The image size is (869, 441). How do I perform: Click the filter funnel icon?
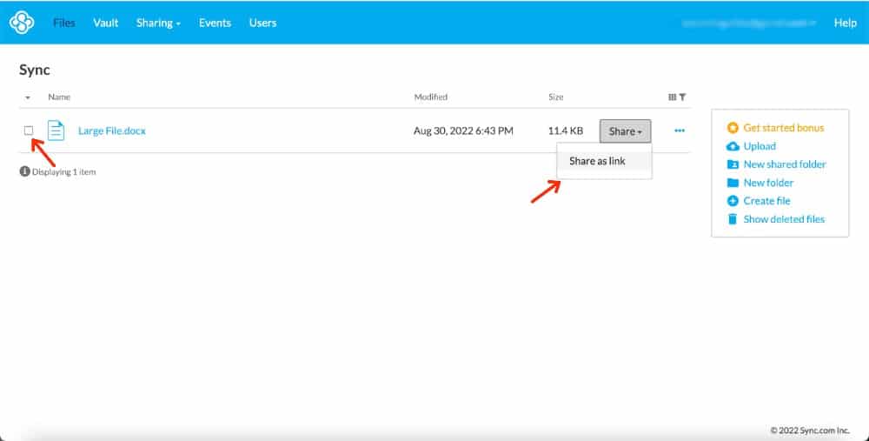click(x=683, y=97)
